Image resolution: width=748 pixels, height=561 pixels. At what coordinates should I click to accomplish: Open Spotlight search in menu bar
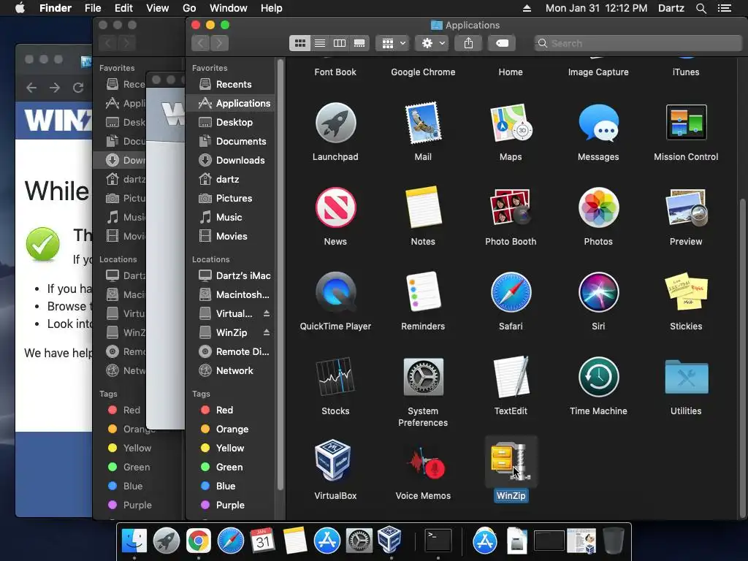[x=701, y=8]
